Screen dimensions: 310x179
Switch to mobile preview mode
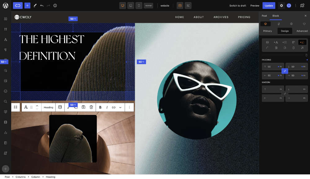[139, 6]
